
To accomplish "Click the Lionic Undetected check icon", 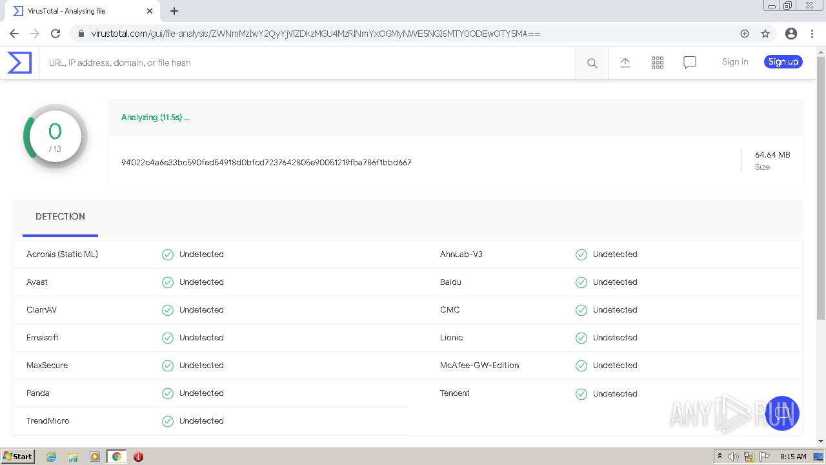I will pyautogui.click(x=581, y=338).
